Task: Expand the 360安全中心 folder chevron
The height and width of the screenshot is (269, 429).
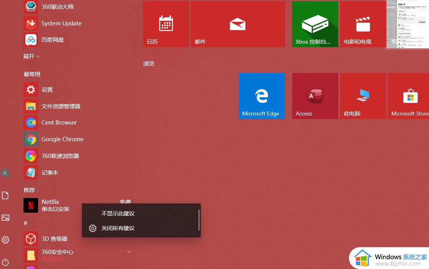Action: point(129,252)
